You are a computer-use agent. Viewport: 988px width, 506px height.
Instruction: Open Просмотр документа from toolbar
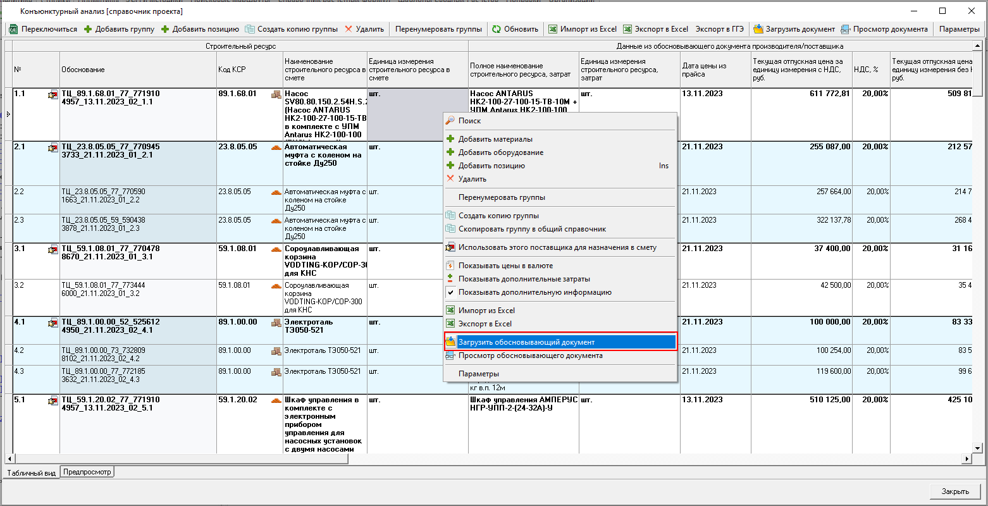coord(884,29)
